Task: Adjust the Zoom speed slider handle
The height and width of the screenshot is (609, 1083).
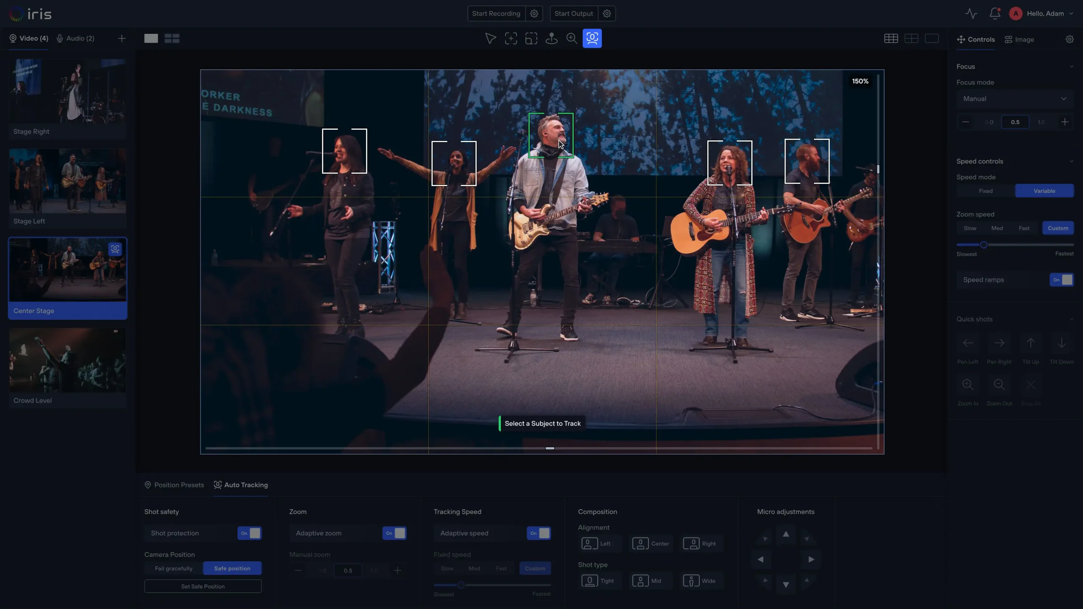Action: pos(984,244)
